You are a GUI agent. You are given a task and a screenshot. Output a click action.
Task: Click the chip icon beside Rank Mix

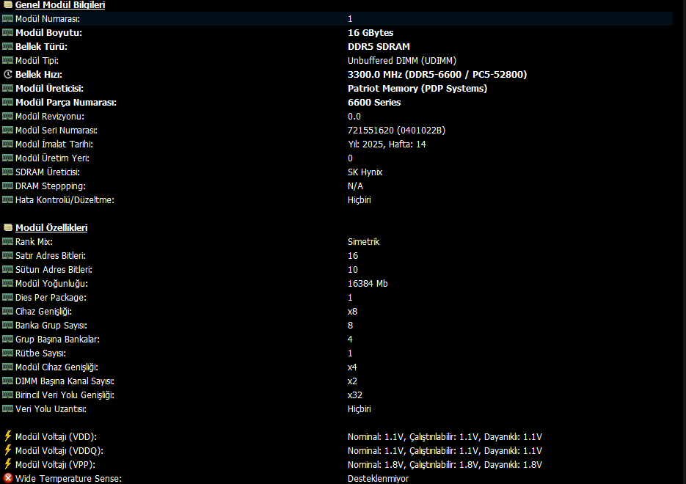(7, 241)
